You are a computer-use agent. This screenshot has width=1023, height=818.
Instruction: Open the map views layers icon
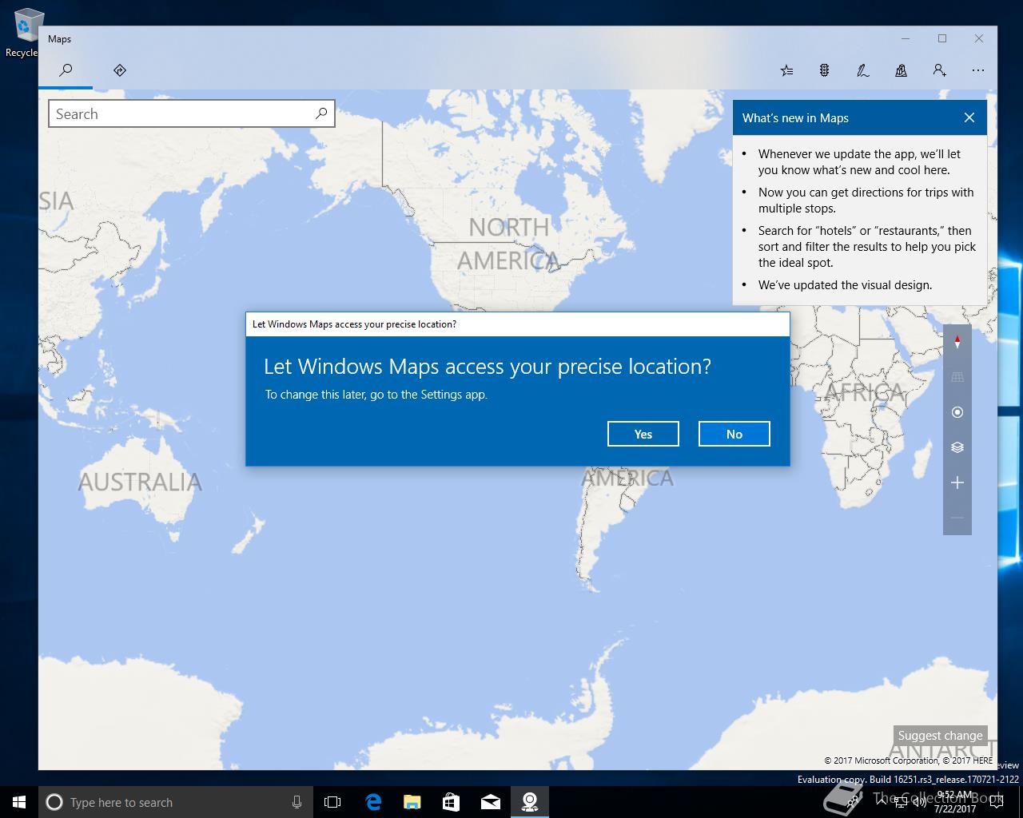click(957, 447)
